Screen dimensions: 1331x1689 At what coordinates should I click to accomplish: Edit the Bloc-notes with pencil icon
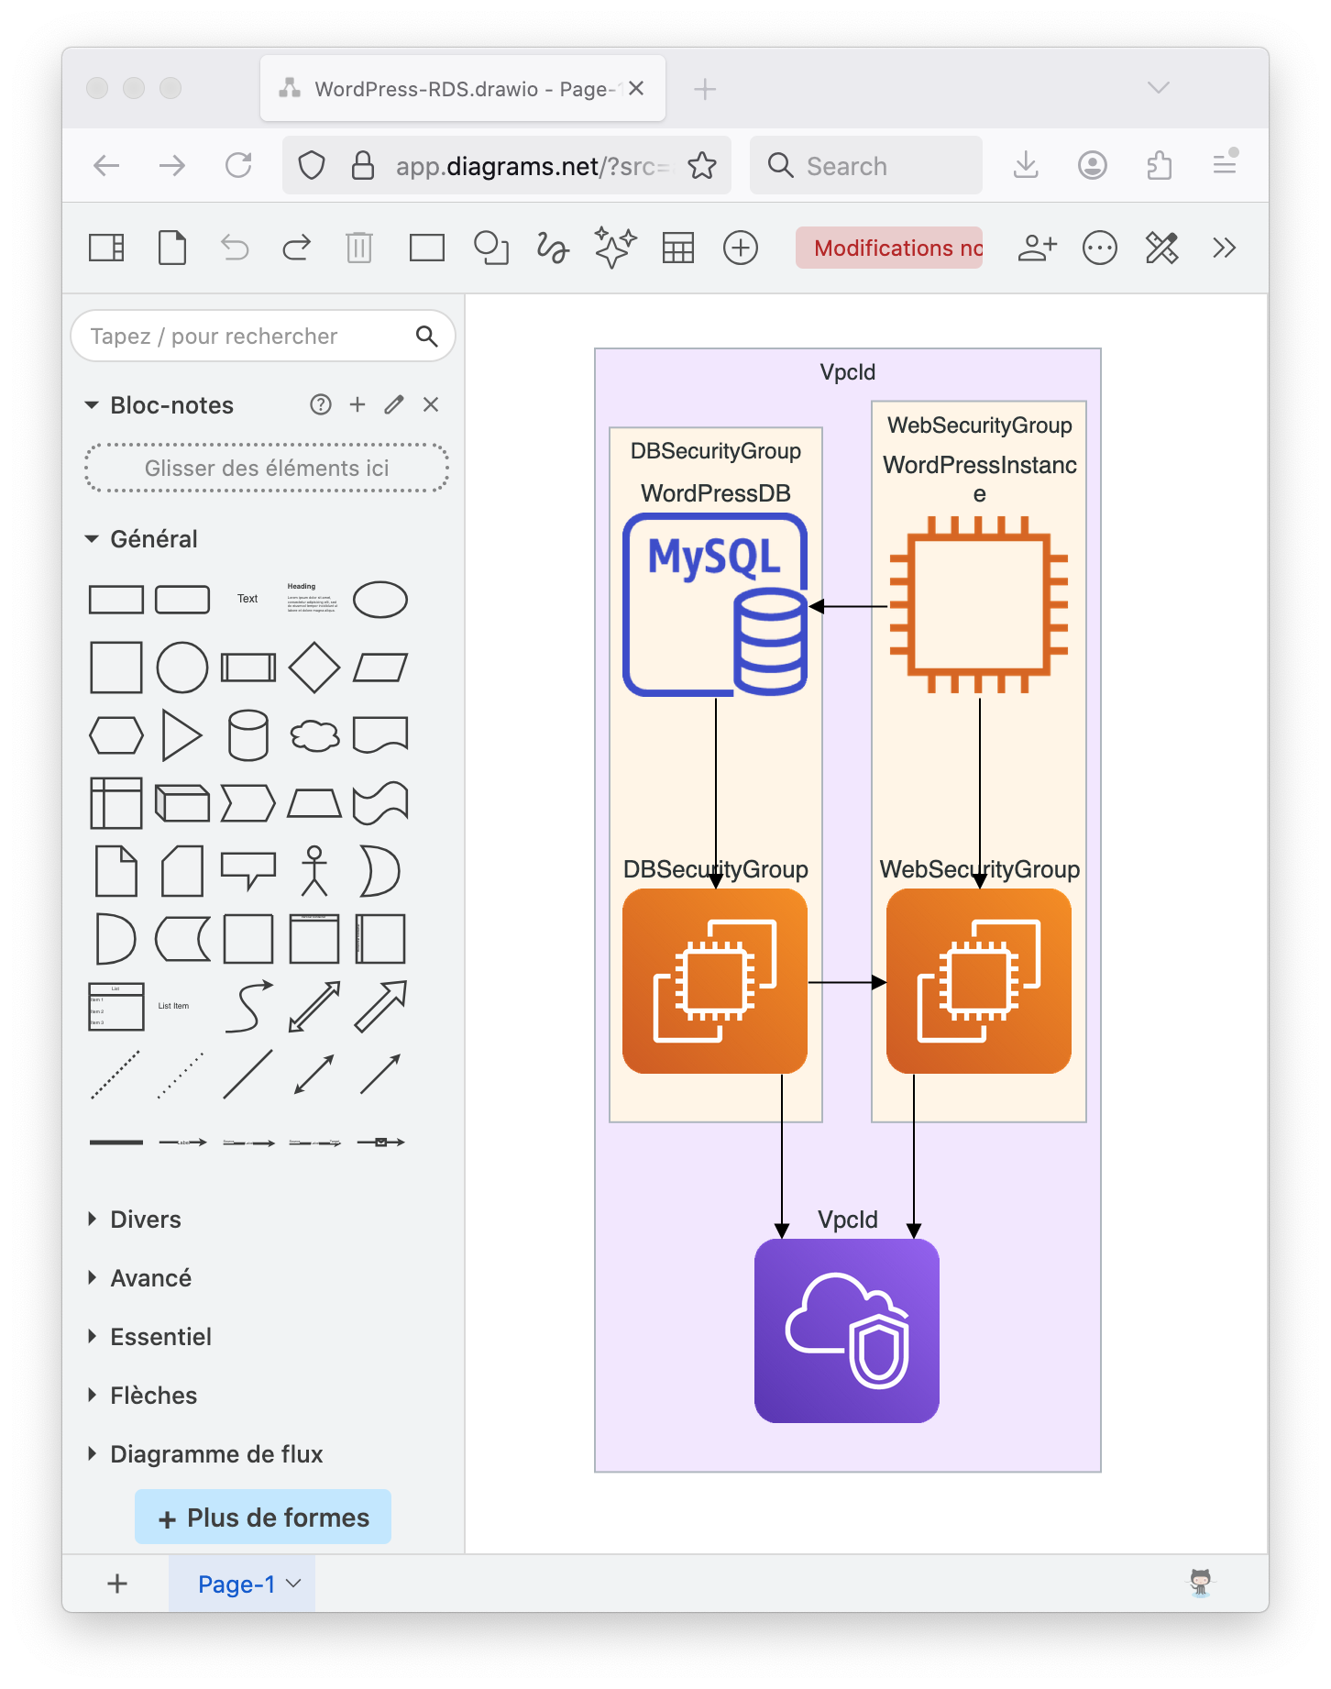pyautogui.click(x=394, y=404)
